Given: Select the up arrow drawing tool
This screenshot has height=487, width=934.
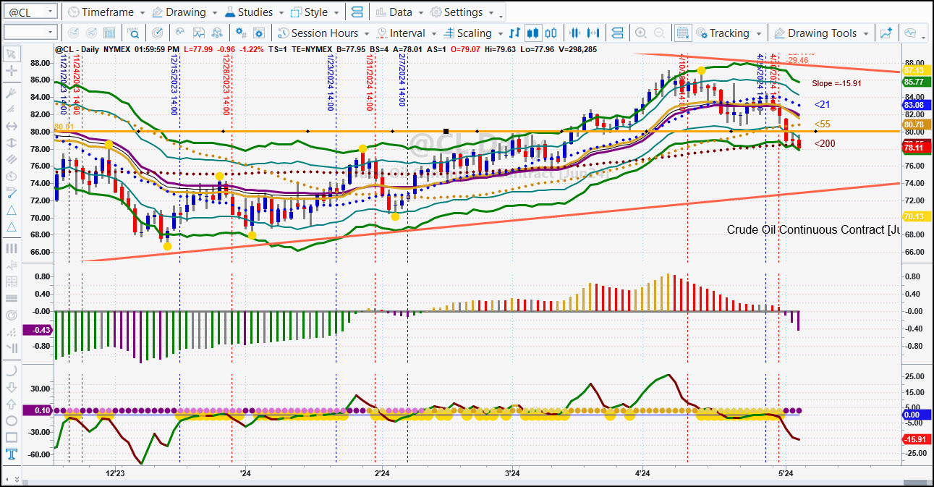Looking at the screenshot, I should (11, 404).
